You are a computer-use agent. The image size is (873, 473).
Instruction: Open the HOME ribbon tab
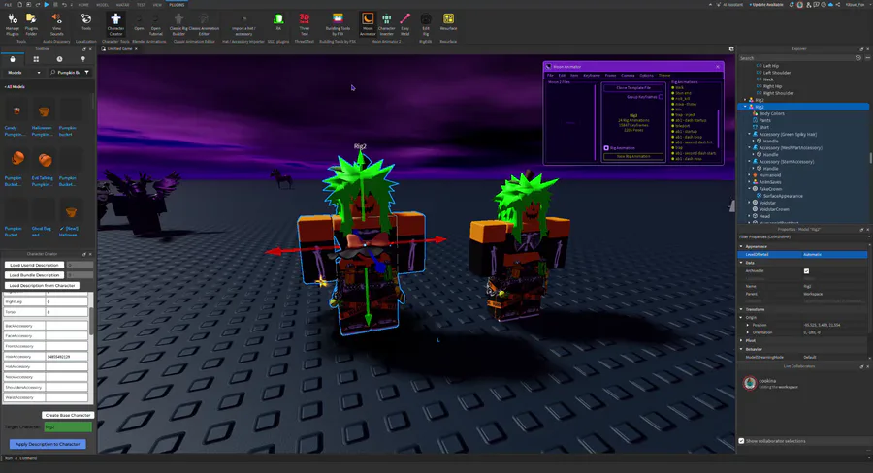pos(83,5)
